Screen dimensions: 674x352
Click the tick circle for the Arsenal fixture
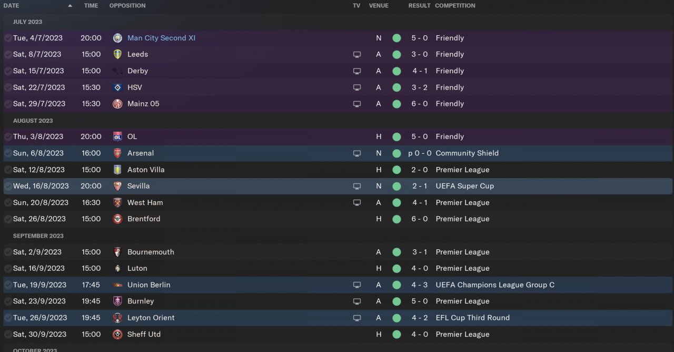coord(8,153)
